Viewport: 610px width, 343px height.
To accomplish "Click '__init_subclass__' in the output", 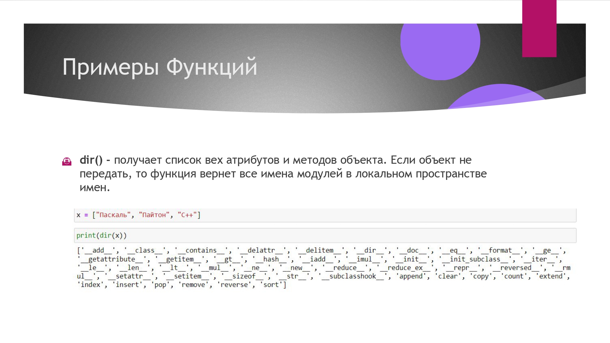I will [x=475, y=259].
